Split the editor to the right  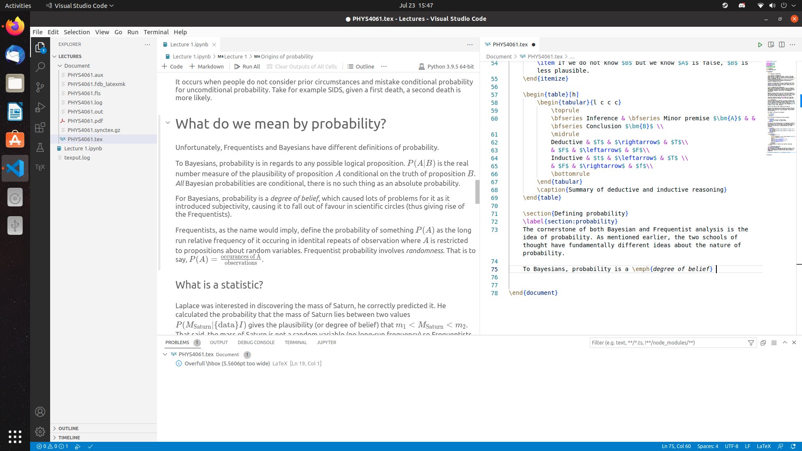(x=782, y=45)
